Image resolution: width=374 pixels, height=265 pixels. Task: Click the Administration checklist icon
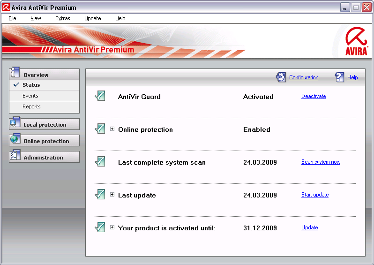(15, 156)
